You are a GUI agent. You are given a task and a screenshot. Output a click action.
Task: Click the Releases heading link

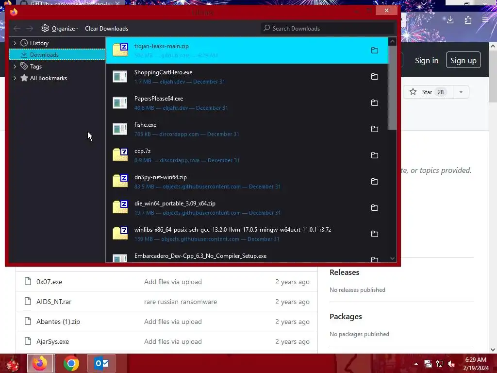pyautogui.click(x=344, y=272)
